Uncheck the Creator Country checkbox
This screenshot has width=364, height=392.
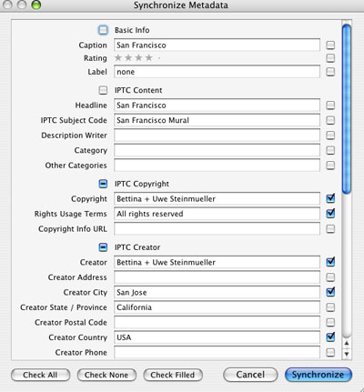330,337
